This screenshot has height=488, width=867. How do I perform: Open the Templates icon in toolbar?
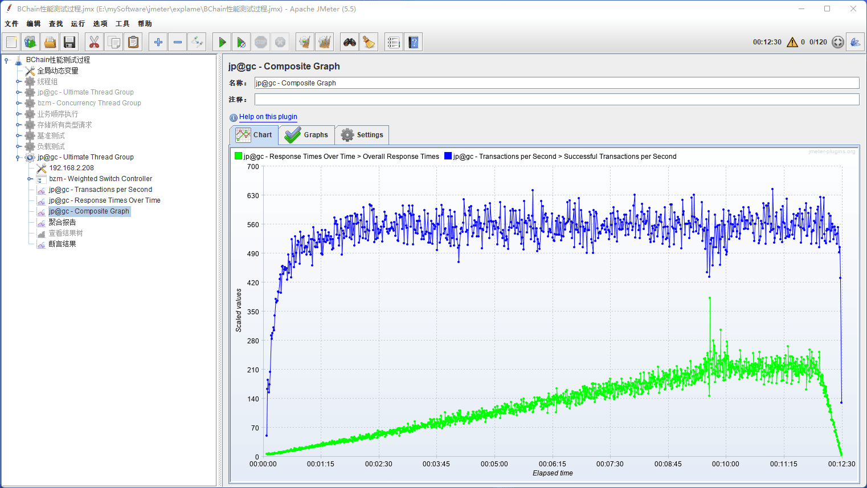tap(31, 42)
